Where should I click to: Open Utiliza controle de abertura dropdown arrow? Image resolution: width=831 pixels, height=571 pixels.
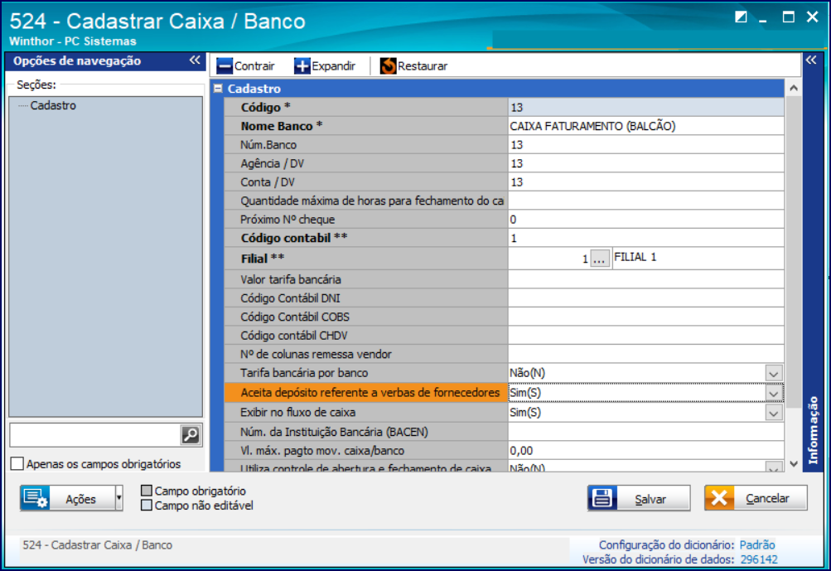(773, 467)
